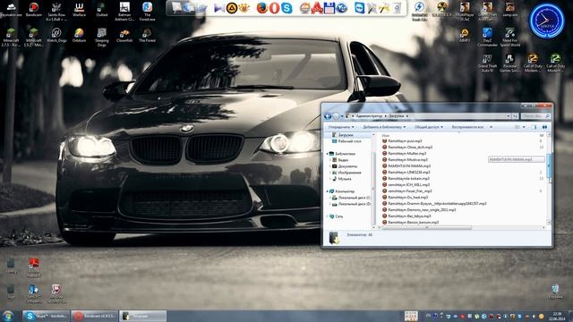The width and height of the screenshot is (573, 322).
Task: Open the Bandicam desktop shortcut
Action: click(34, 10)
